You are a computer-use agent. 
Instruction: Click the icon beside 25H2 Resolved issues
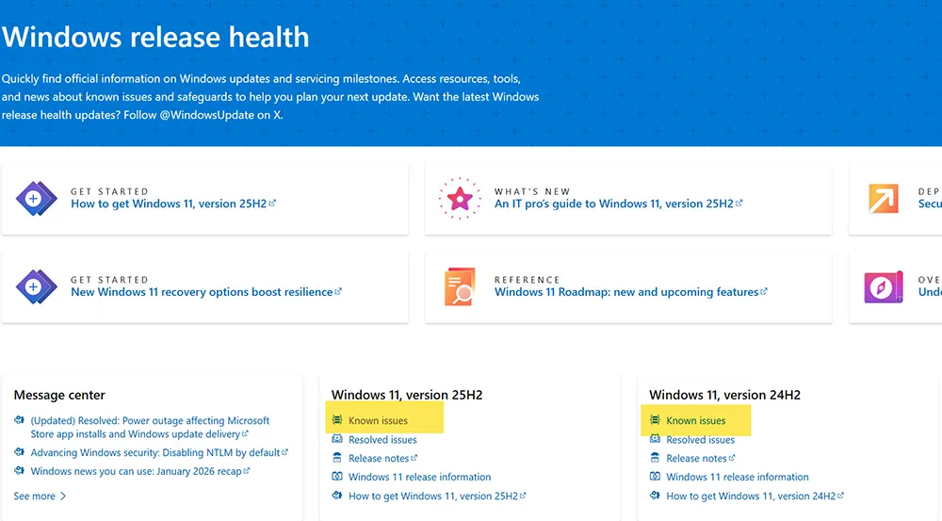point(337,439)
